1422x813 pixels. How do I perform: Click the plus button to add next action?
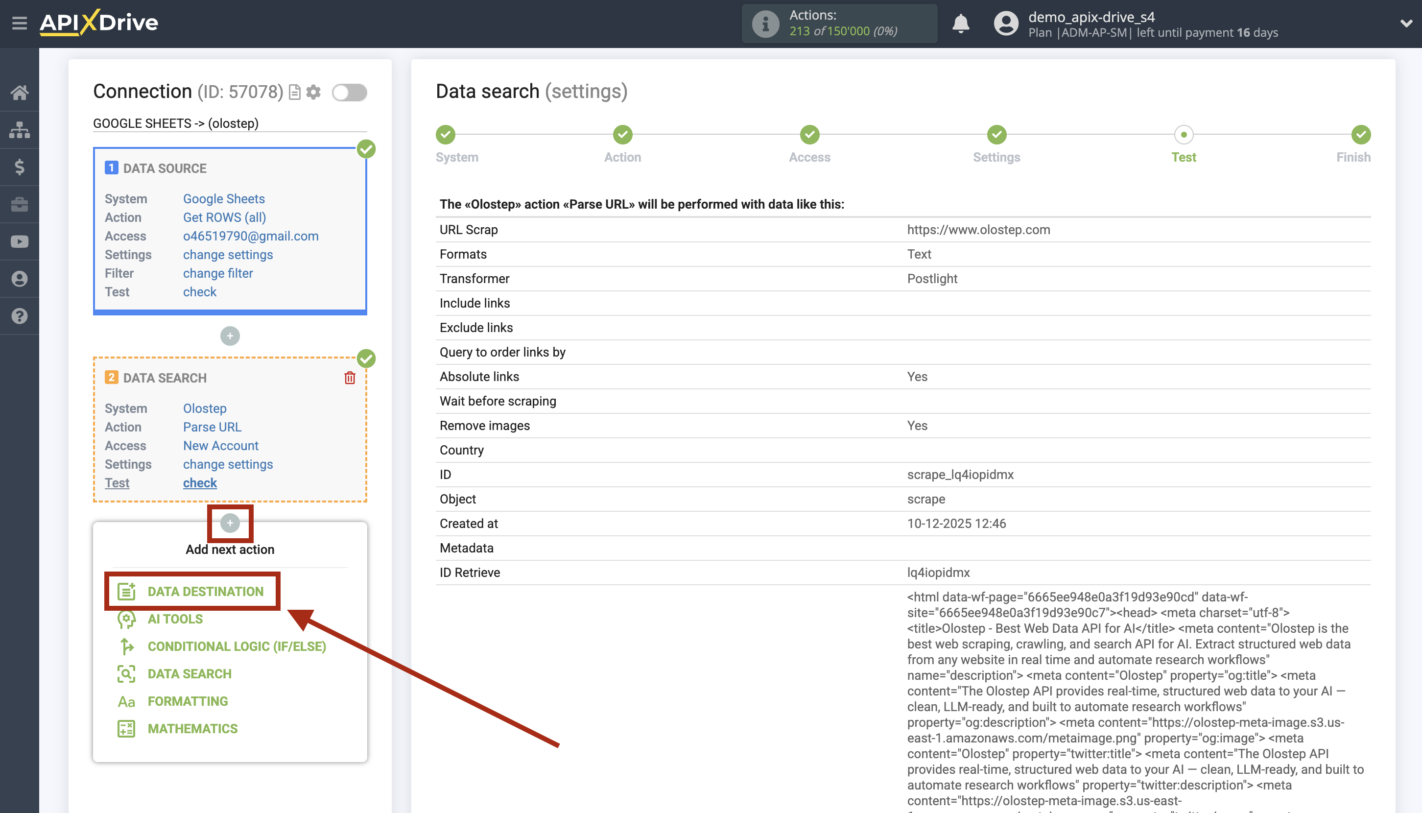(230, 524)
